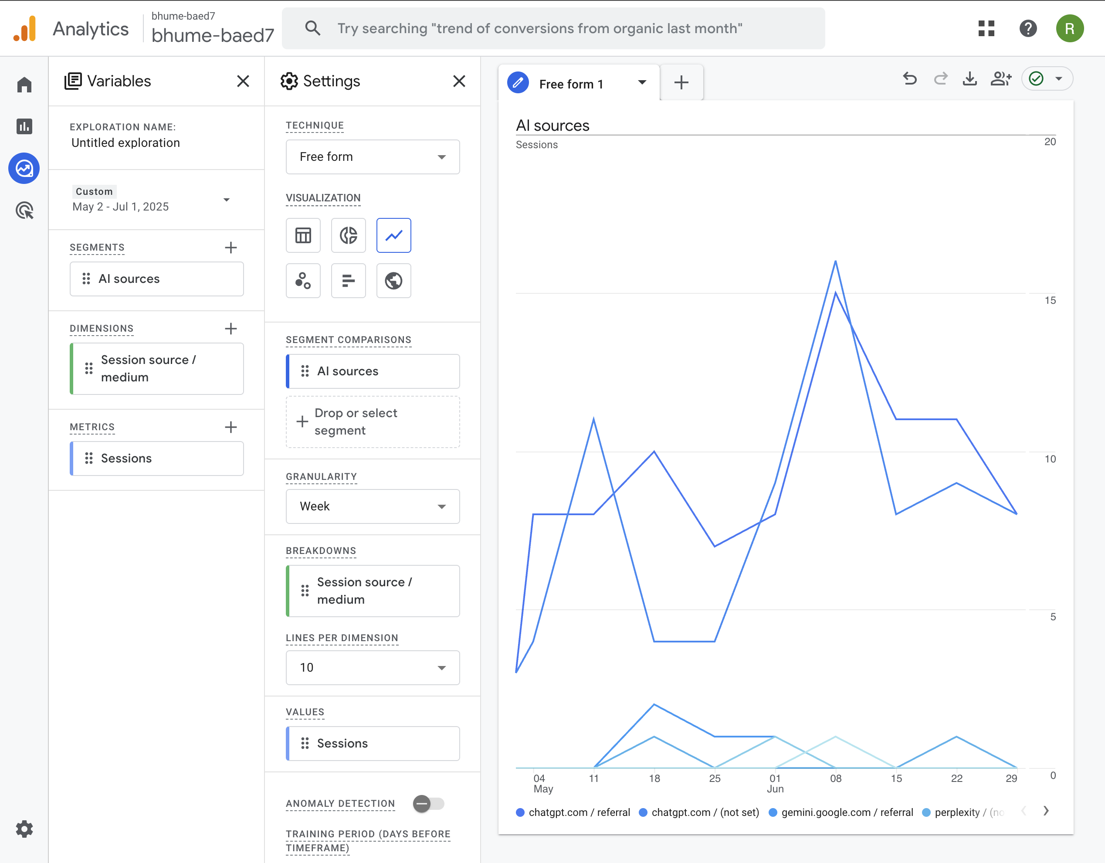This screenshot has width=1105, height=863.
Task: Select AI sources in Segment Comparisons
Action: pyautogui.click(x=373, y=371)
